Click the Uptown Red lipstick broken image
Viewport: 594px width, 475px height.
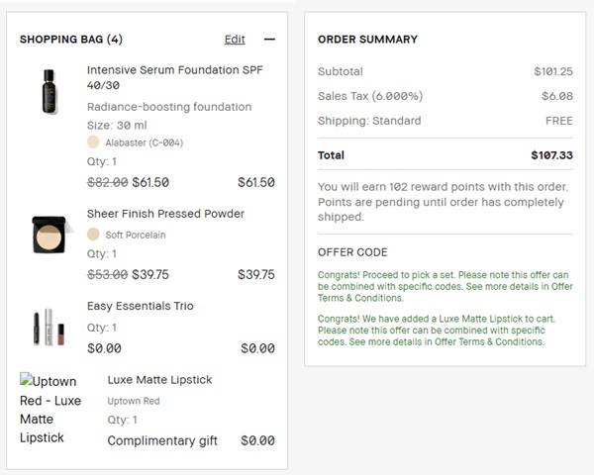[51, 409]
